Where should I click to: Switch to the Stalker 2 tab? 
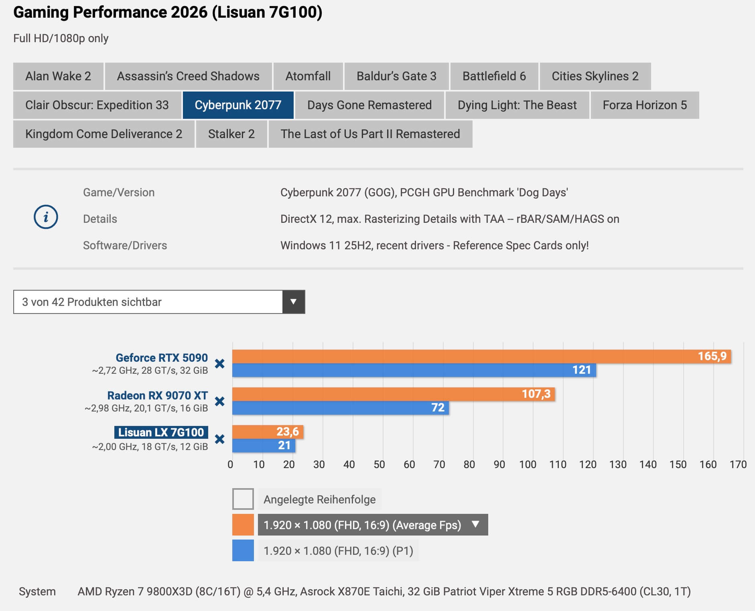pyautogui.click(x=231, y=134)
